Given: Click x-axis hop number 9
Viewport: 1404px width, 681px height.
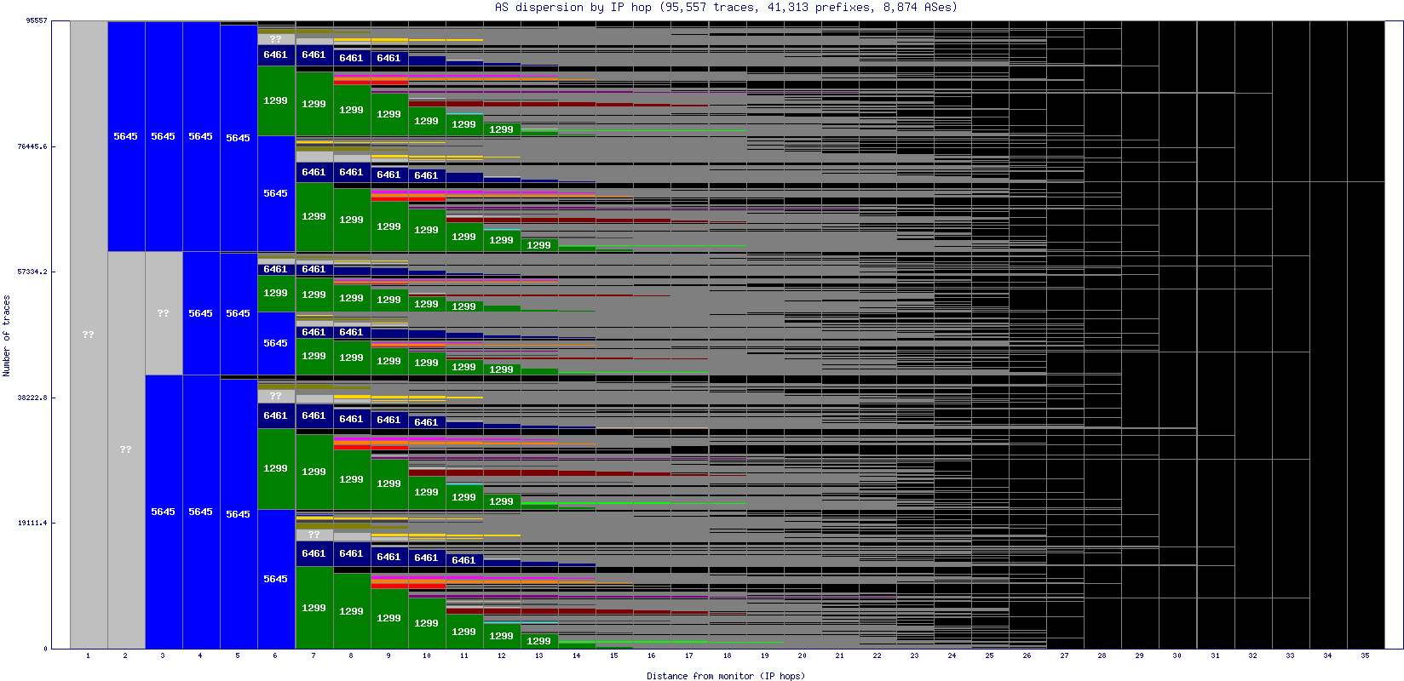Looking at the screenshot, I should pyautogui.click(x=388, y=655).
